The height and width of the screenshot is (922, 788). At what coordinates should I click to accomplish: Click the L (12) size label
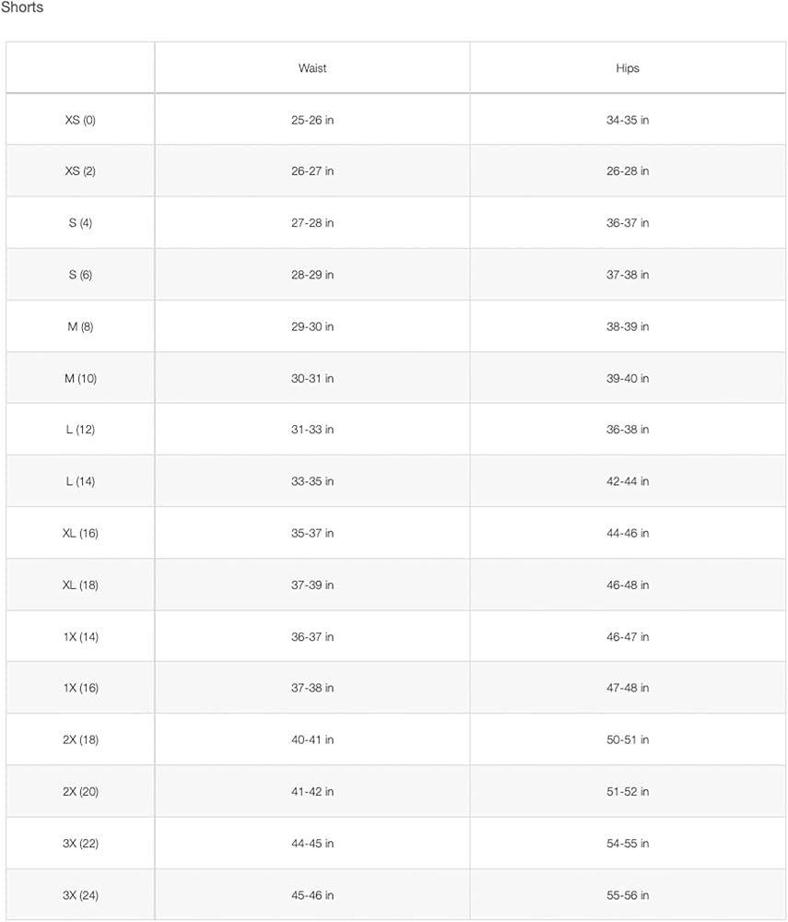(80, 430)
